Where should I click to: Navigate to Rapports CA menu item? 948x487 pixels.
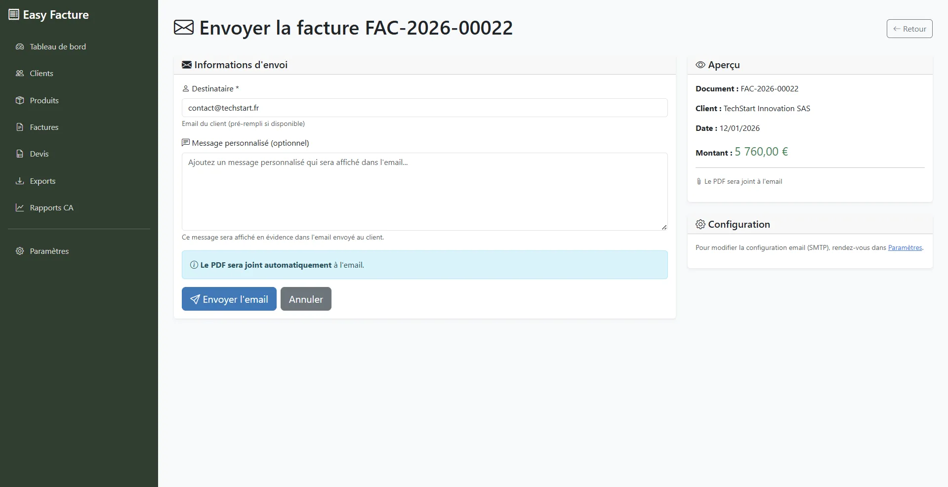tap(51, 208)
